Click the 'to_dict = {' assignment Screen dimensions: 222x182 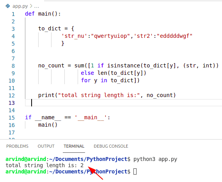point(56,28)
